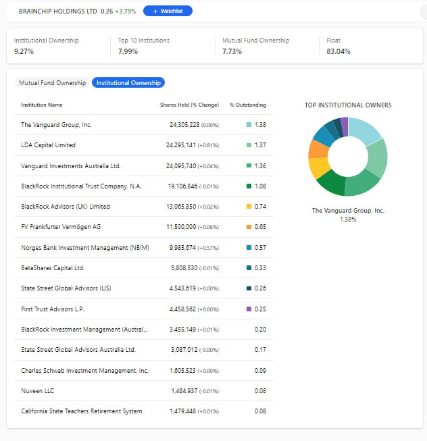This screenshot has width=427, height=441.
Task: Select The Vanguard Group, Inc. row name
Action: [x=56, y=124]
